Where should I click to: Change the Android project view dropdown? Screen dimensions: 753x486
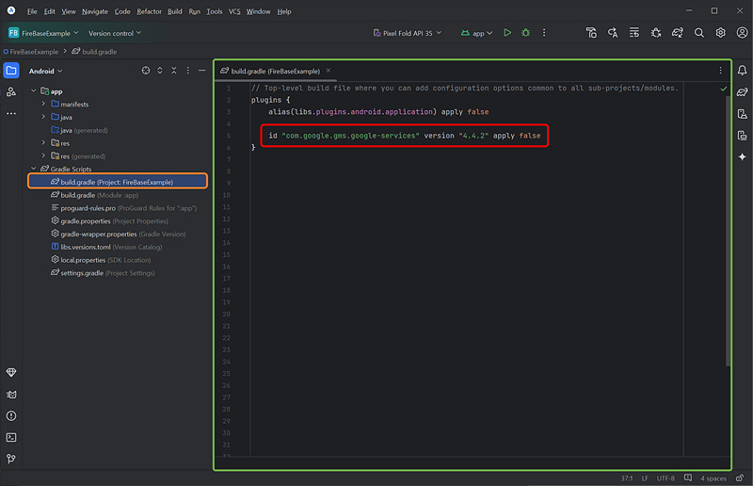45,72
